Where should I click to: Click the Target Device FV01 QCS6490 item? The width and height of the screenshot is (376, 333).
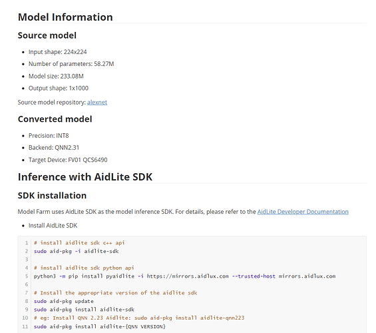point(68,160)
